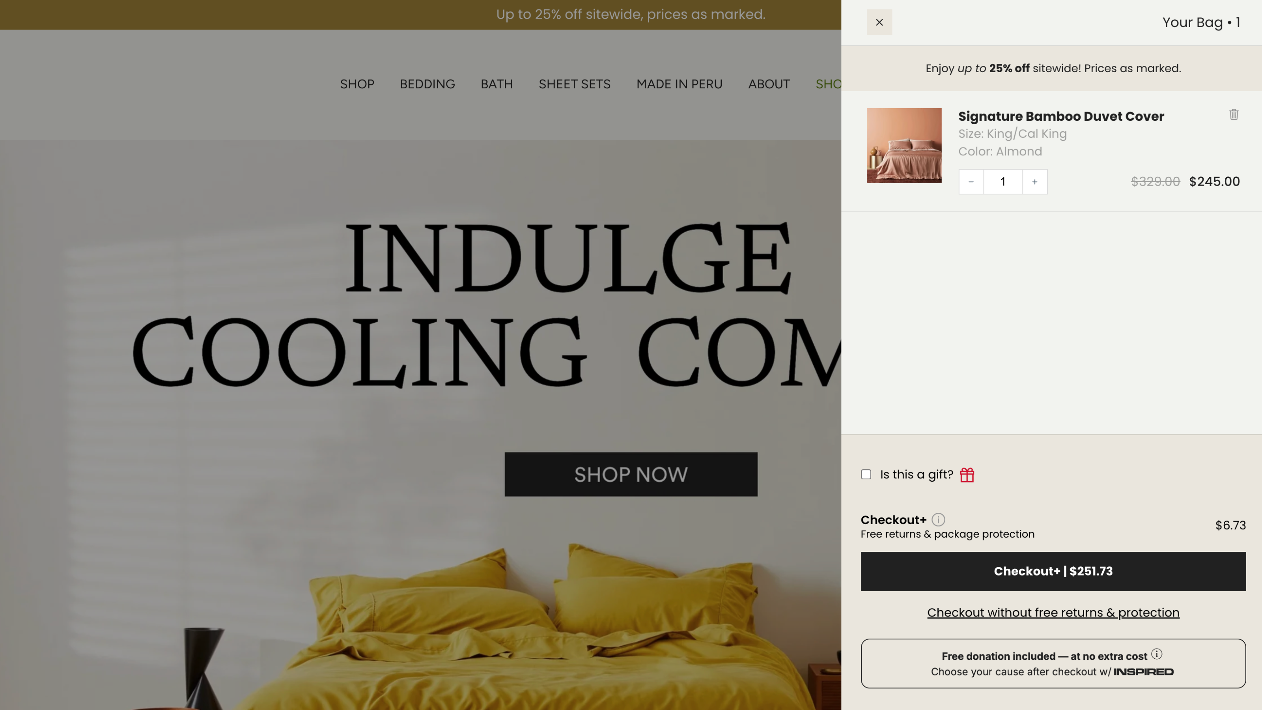Visit the ABOUT navigation link
This screenshot has height=710, width=1262.
coord(769,84)
